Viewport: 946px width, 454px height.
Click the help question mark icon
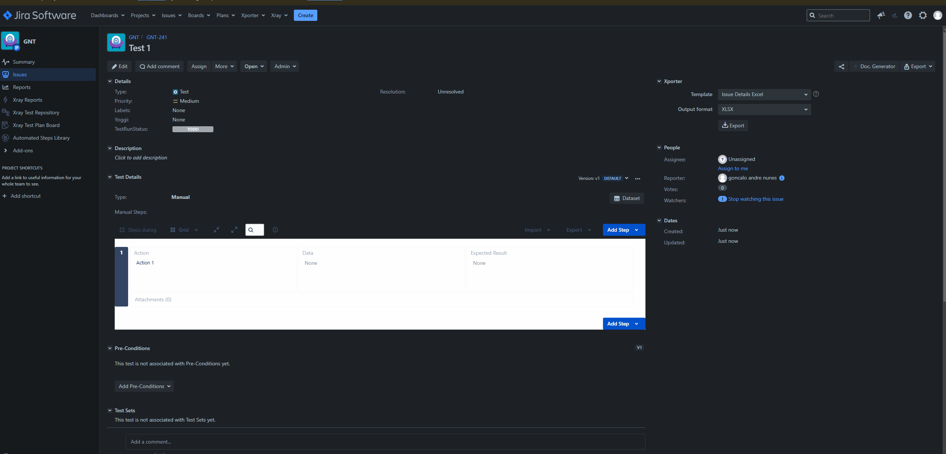(x=908, y=15)
